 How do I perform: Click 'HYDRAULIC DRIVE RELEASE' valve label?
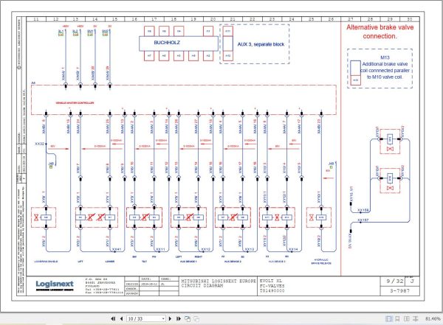tap(321, 262)
